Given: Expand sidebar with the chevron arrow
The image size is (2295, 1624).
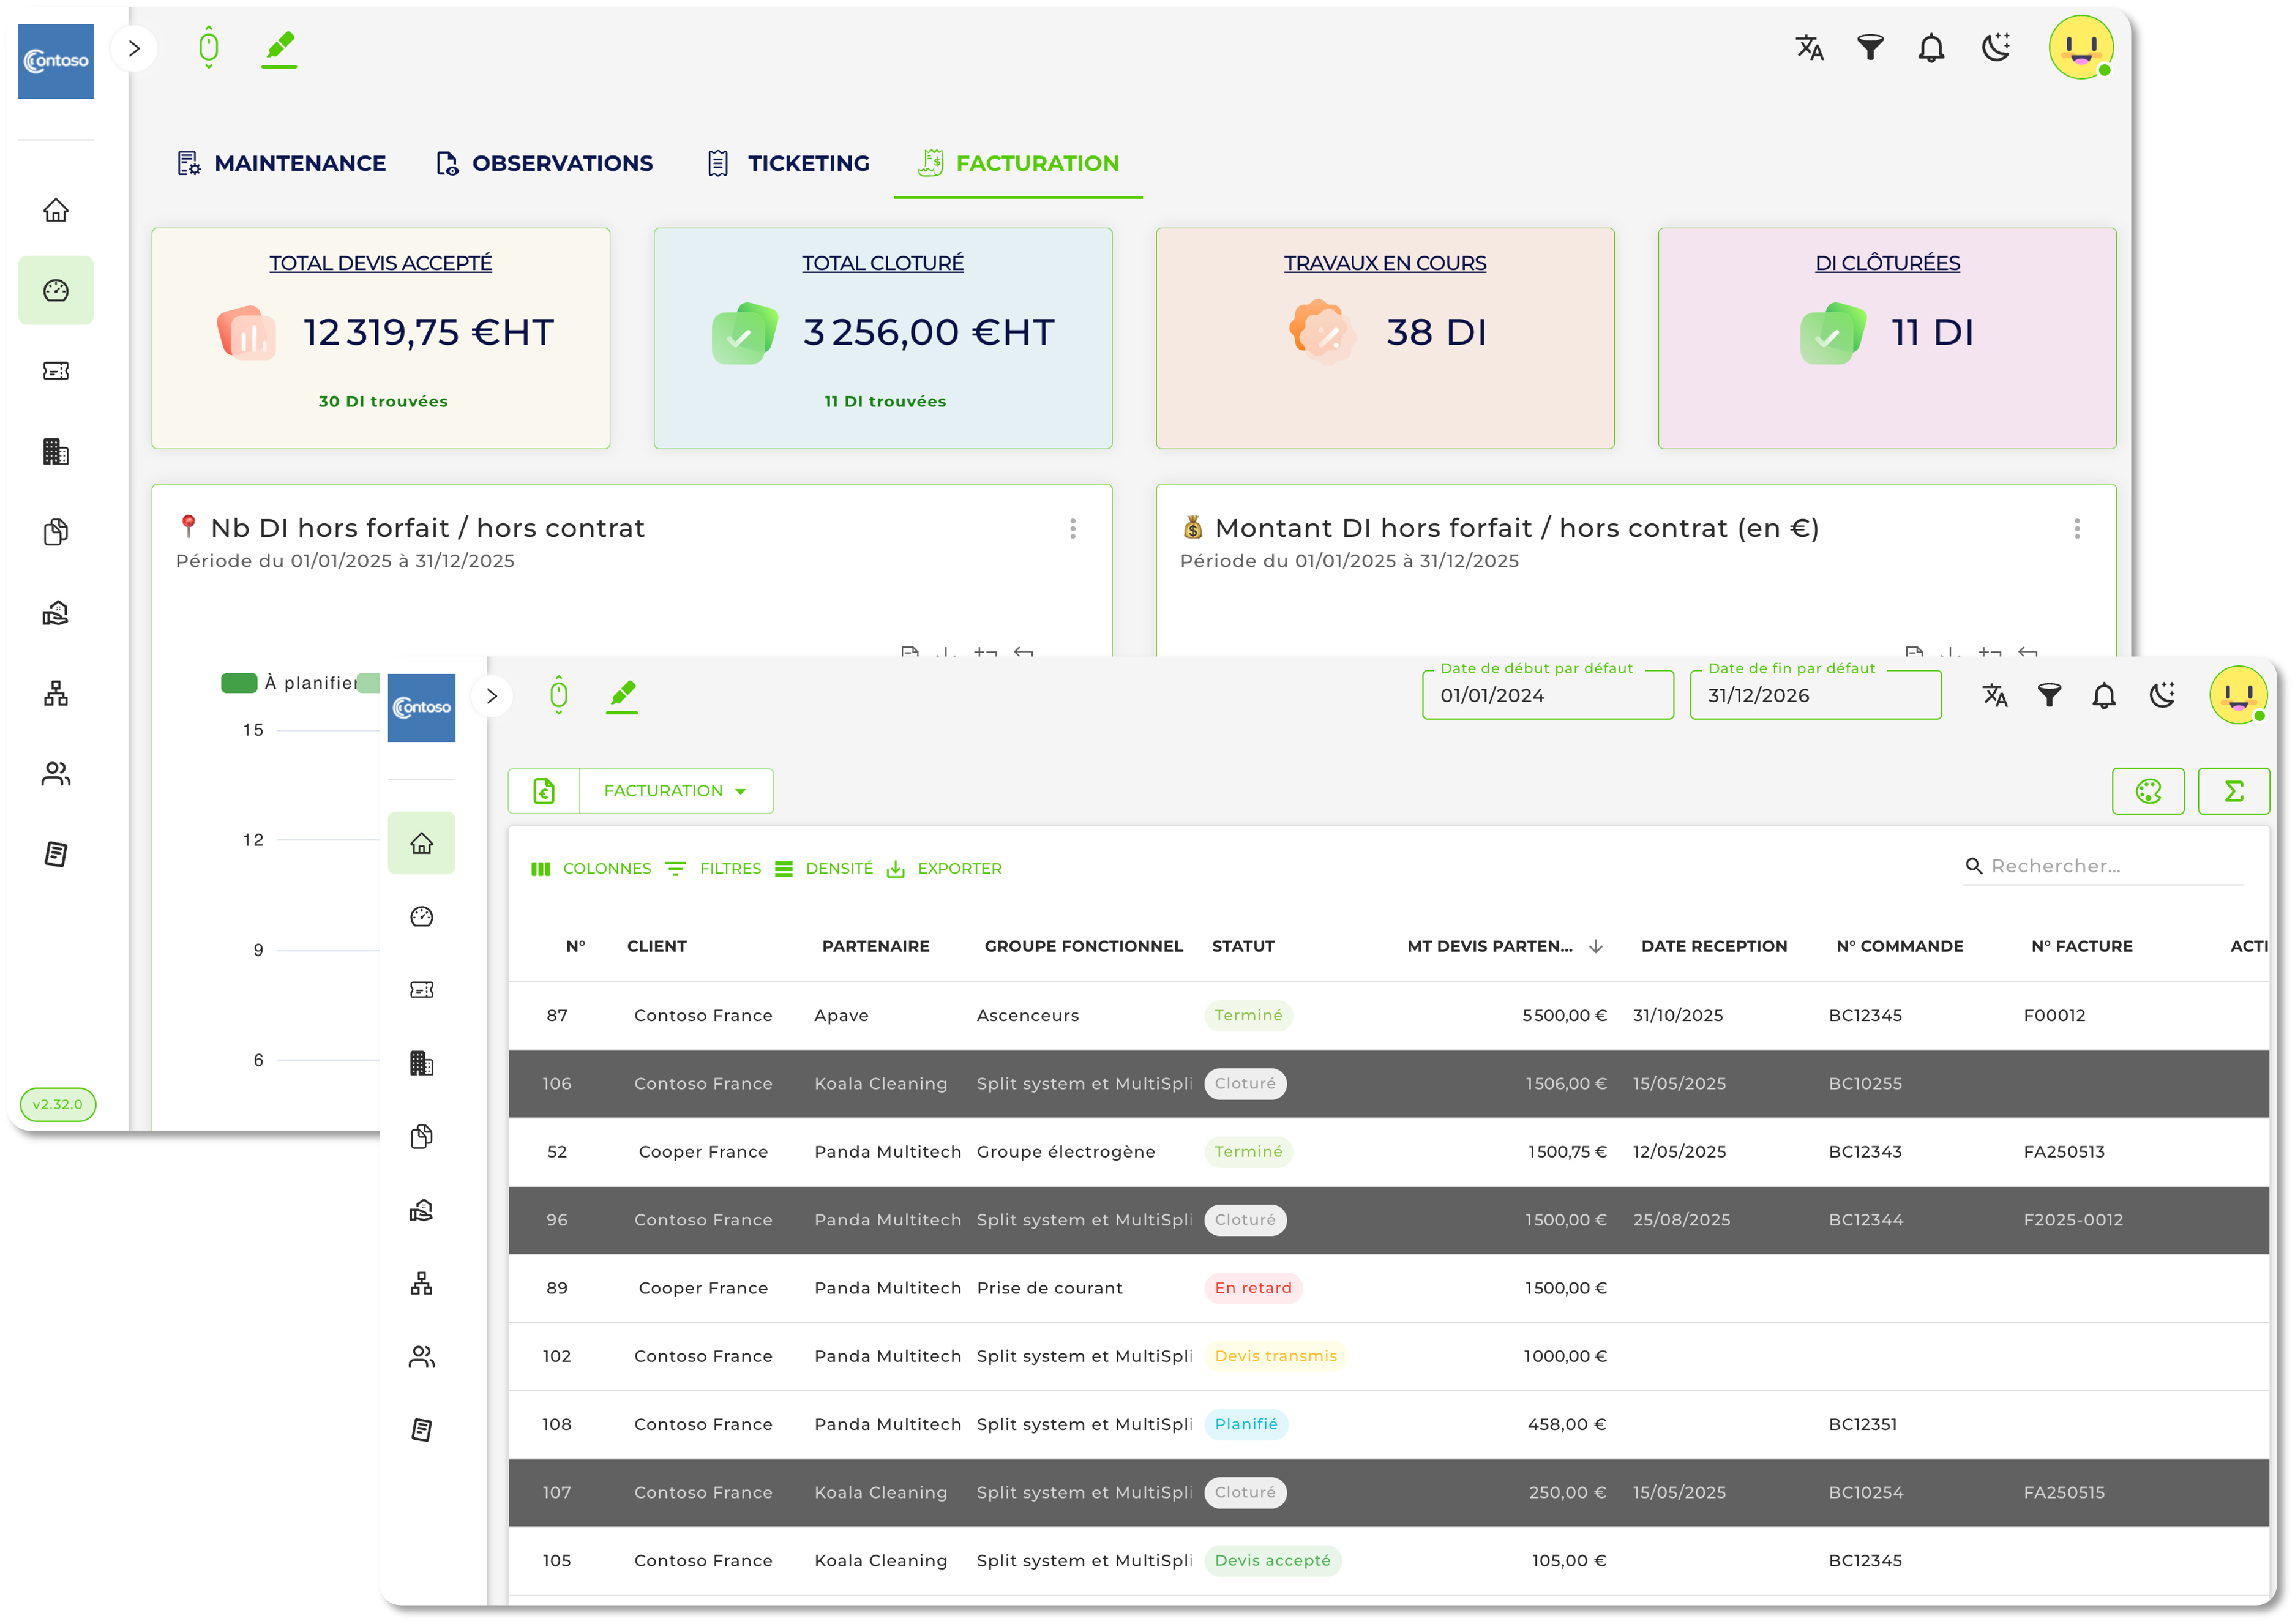Looking at the screenshot, I should pyautogui.click(x=134, y=48).
